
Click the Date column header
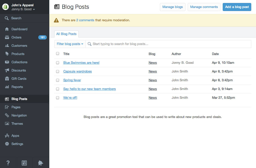pyautogui.click(x=215, y=54)
